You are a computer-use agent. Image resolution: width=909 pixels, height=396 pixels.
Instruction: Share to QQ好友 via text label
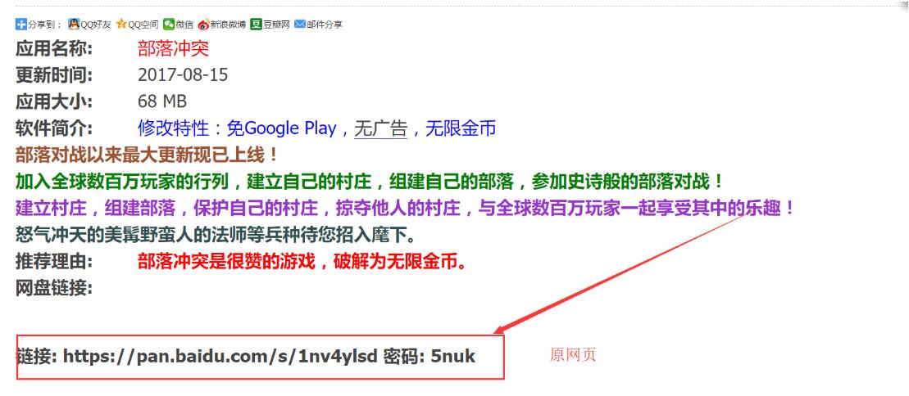point(96,25)
